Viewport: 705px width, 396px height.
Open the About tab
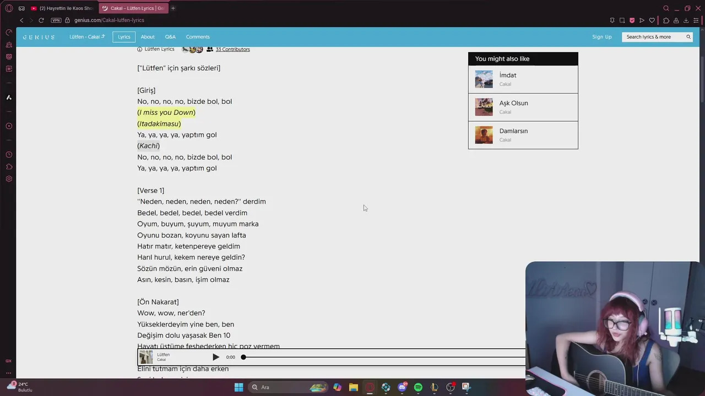click(148, 37)
